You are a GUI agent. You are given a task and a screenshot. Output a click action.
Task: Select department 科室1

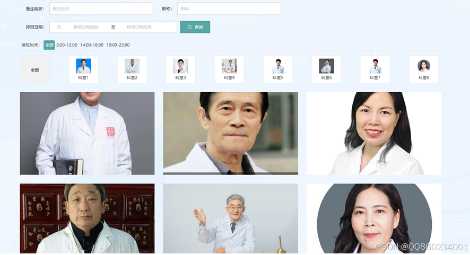click(83, 69)
